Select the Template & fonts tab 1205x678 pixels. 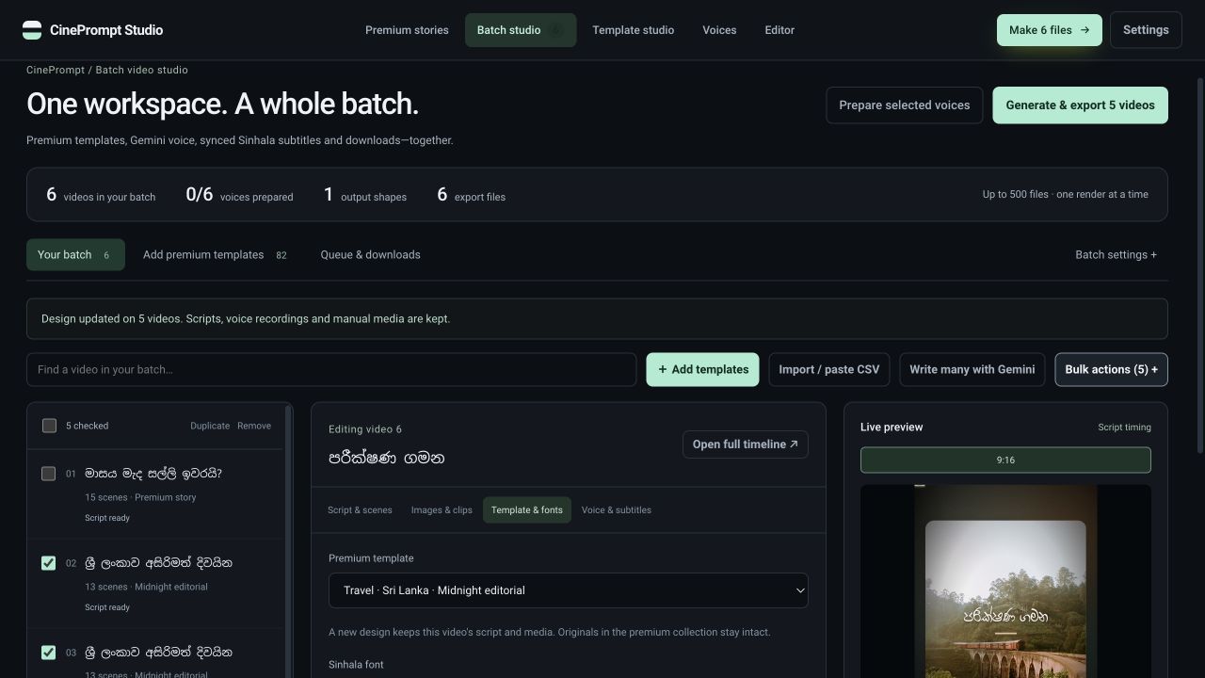pos(527,510)
